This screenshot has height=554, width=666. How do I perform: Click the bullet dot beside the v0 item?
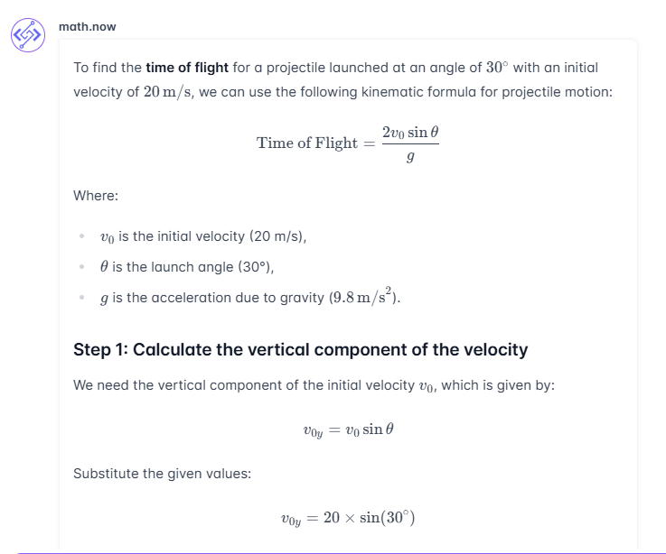pyautogui.click(x=81, y=237)
